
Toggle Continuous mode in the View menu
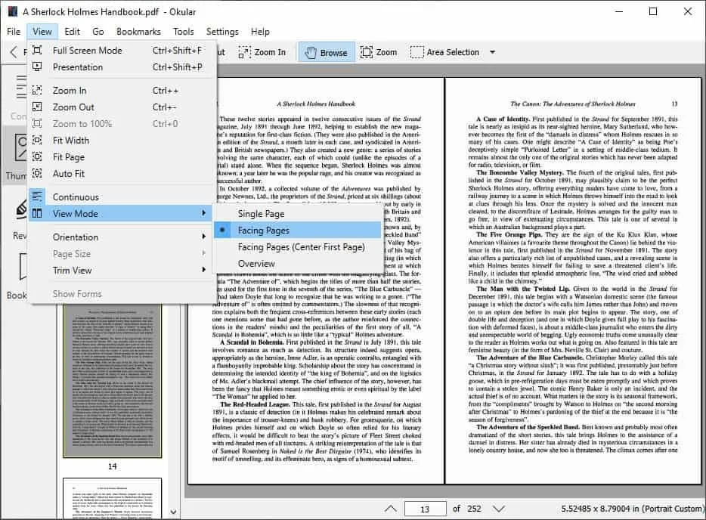(122, 197)
